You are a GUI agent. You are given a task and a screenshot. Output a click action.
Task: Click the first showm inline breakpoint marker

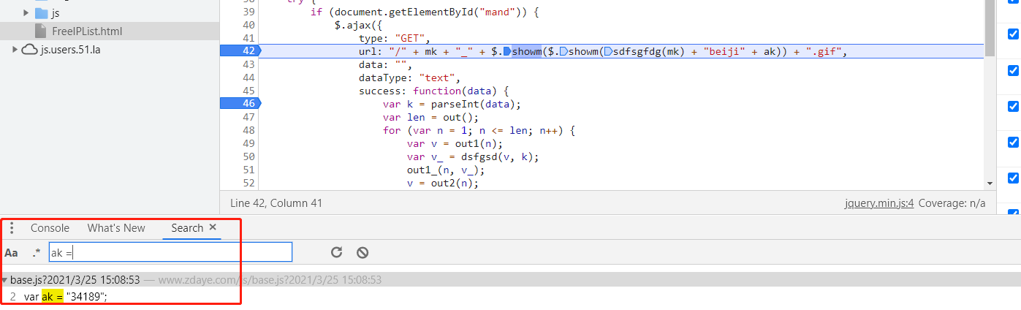coord(506,51)
